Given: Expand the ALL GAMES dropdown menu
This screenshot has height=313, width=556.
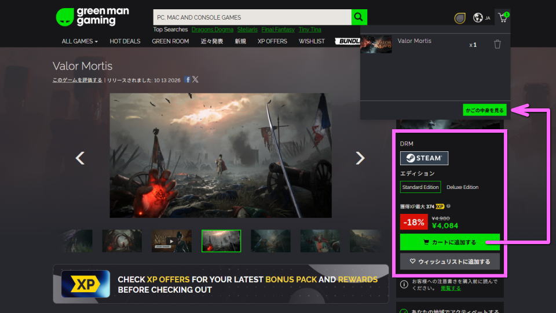Looking at the screenshot, I should click(79, 41).
